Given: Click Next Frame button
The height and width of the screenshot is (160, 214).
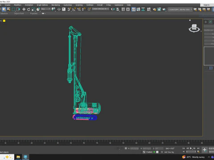Looking at the screenshot, I should point(194,148).
